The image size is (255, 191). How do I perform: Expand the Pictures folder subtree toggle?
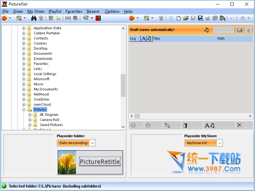[x=24, y=110]
